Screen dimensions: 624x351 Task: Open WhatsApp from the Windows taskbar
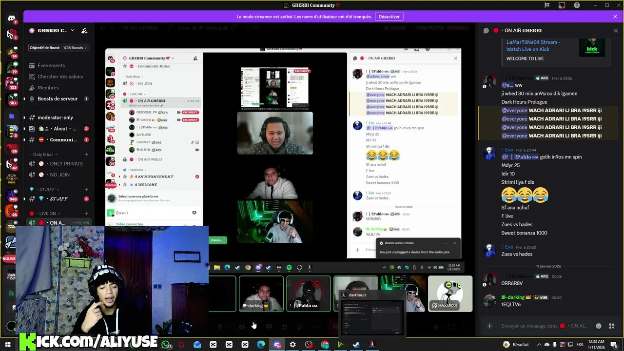166,345
